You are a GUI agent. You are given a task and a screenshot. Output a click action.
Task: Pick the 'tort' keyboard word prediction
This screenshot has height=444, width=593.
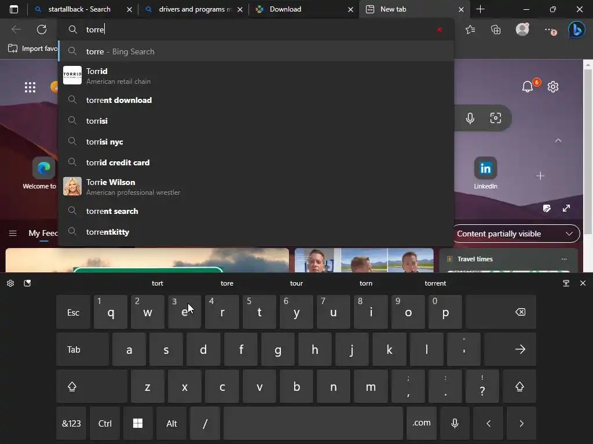(x=158, y=283)
